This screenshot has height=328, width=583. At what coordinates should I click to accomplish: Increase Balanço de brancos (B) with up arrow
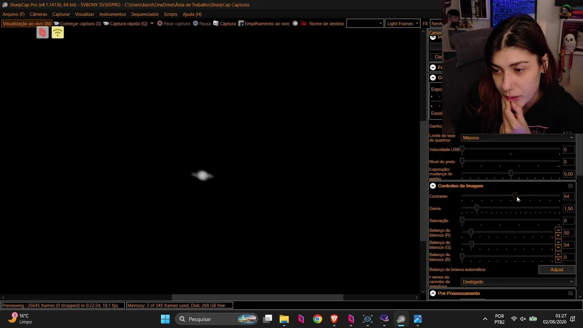coord(558,254)
